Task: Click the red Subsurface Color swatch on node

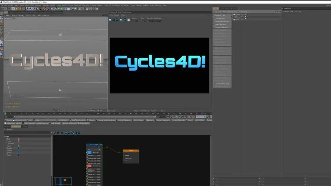Action: (90, 166)
